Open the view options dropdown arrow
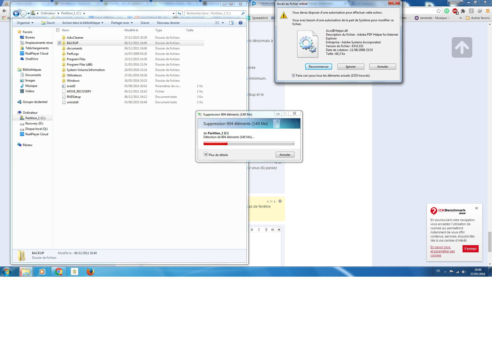This screenshot has width=492, height=363. pos(223,23)
